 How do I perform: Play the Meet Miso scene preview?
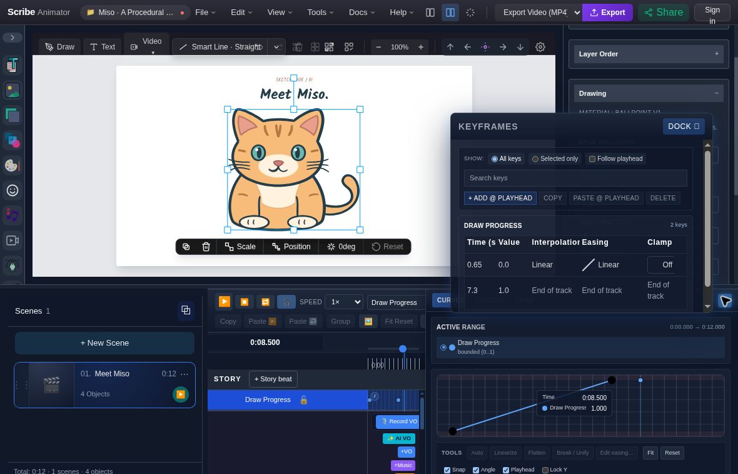(x=180, y=394)
